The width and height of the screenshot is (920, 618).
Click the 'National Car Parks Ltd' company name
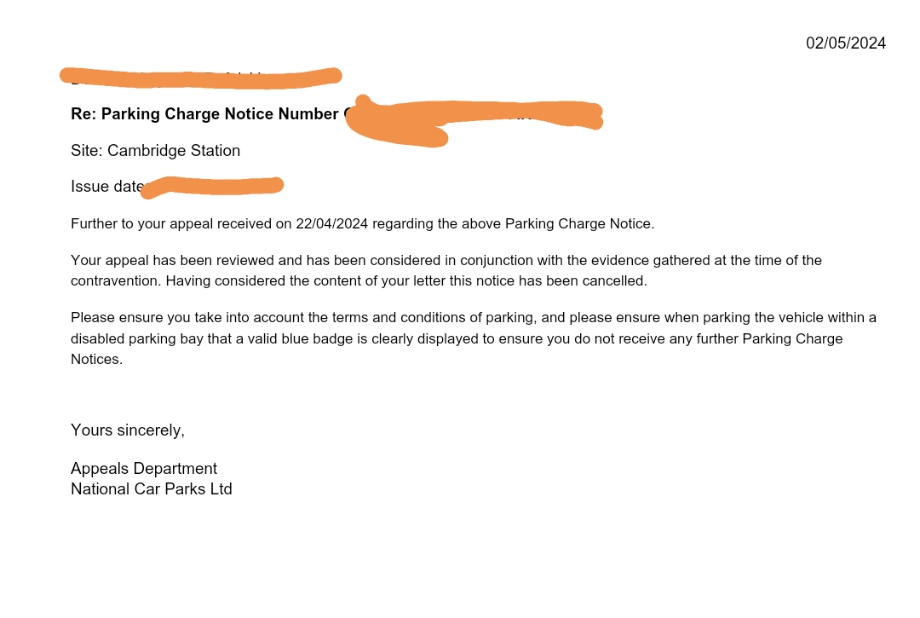click(152, 489)
